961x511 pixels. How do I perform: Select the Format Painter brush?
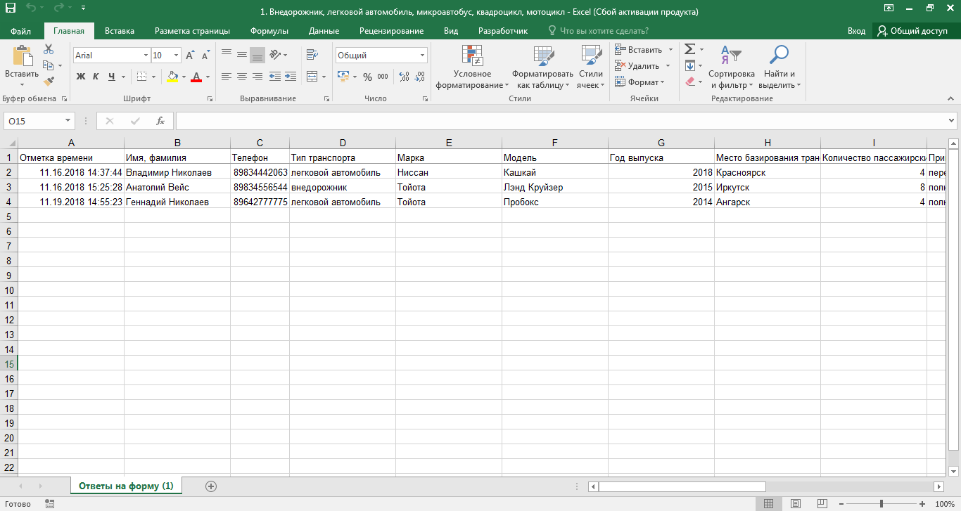point(49,82)
